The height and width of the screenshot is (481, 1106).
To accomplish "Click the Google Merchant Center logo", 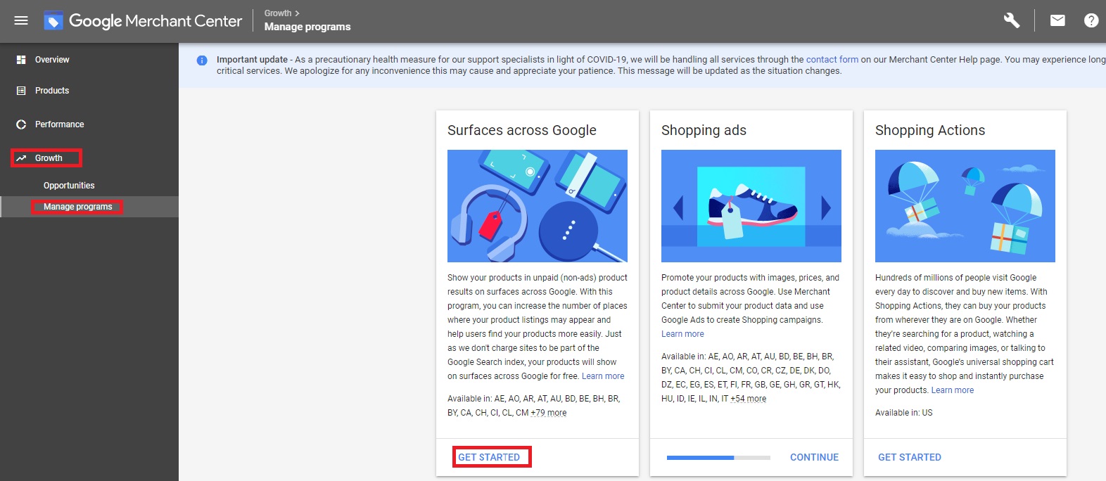I will coord(143,21).
